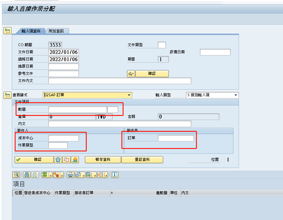Collapse the header section via green arrow icon
Image resolution: width=283 pixels, height=220 pixels.
pyautogui.click(x=7, y=31)
